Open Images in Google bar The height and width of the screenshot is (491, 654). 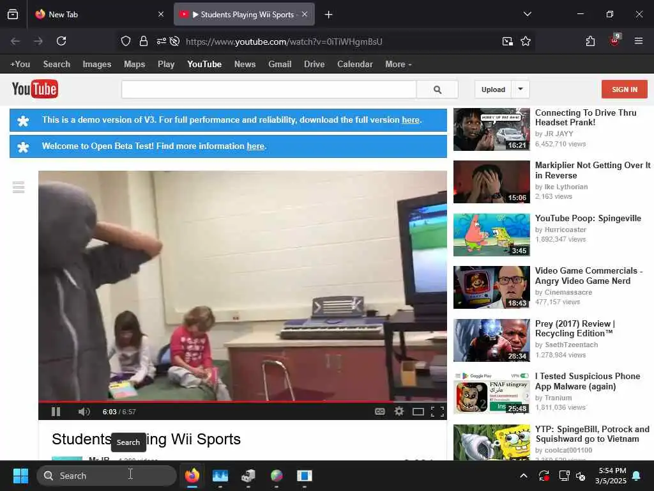click(97, 65)
